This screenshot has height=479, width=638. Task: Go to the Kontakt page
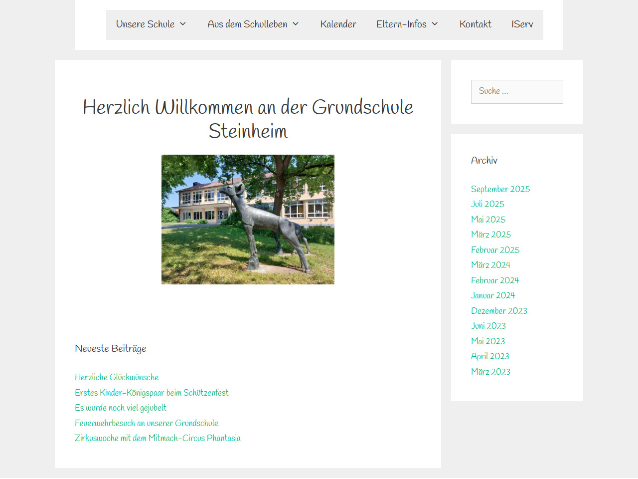[x=475, y=24]
